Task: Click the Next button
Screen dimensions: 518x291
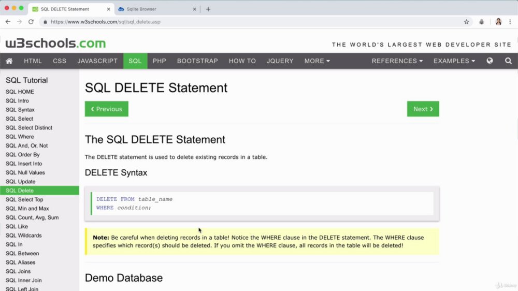Action: (423, 109)
